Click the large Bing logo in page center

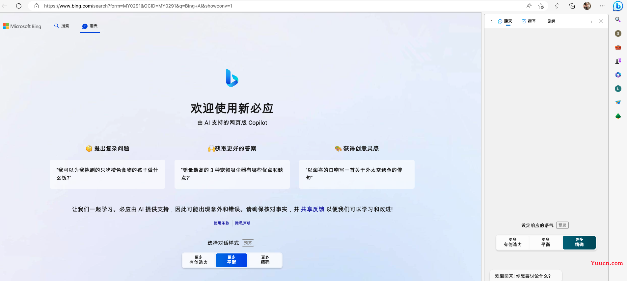point(232,78)
